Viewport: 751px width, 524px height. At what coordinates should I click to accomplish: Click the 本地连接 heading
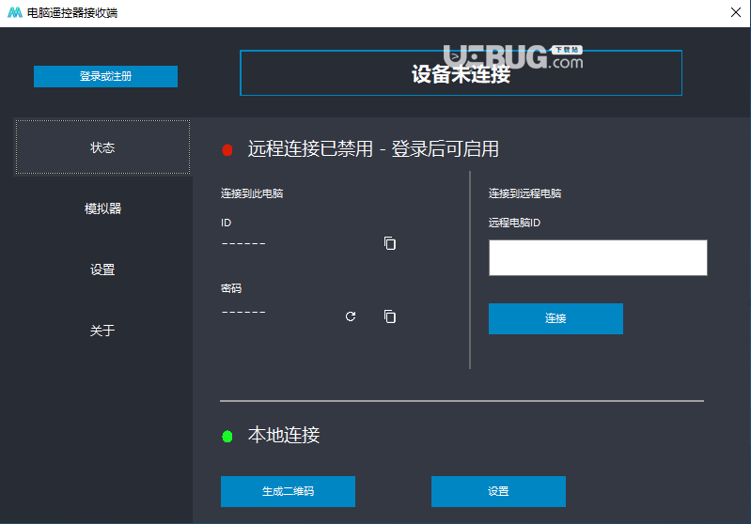click(284, 435)
